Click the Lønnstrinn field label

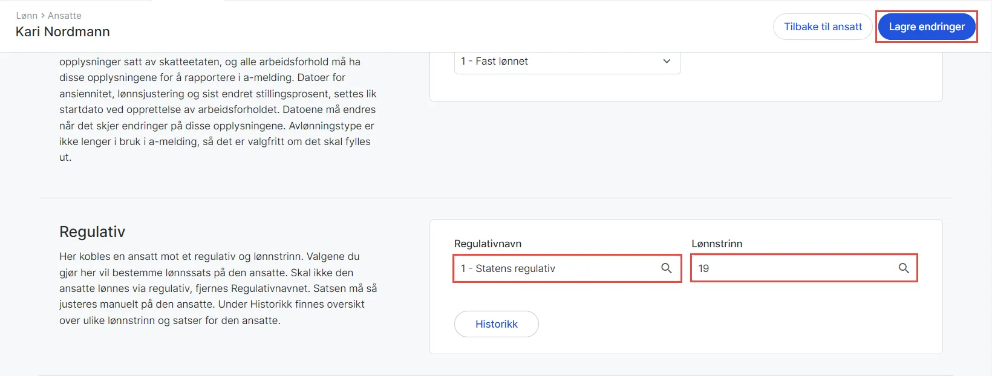coord(717,243)
